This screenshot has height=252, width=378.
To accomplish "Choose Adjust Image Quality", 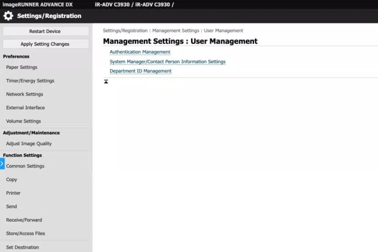I will [29, 144].
